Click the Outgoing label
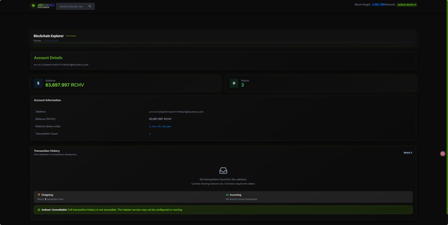Screen dimensions: 448x225 pos(47,195)
